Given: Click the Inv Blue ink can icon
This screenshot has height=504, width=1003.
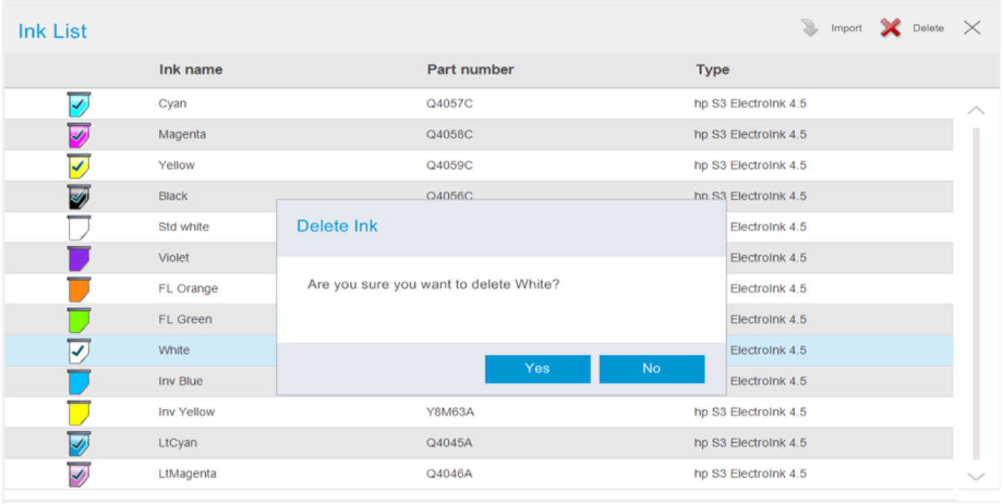Looking at the screenshot, I should coord(79,382).
